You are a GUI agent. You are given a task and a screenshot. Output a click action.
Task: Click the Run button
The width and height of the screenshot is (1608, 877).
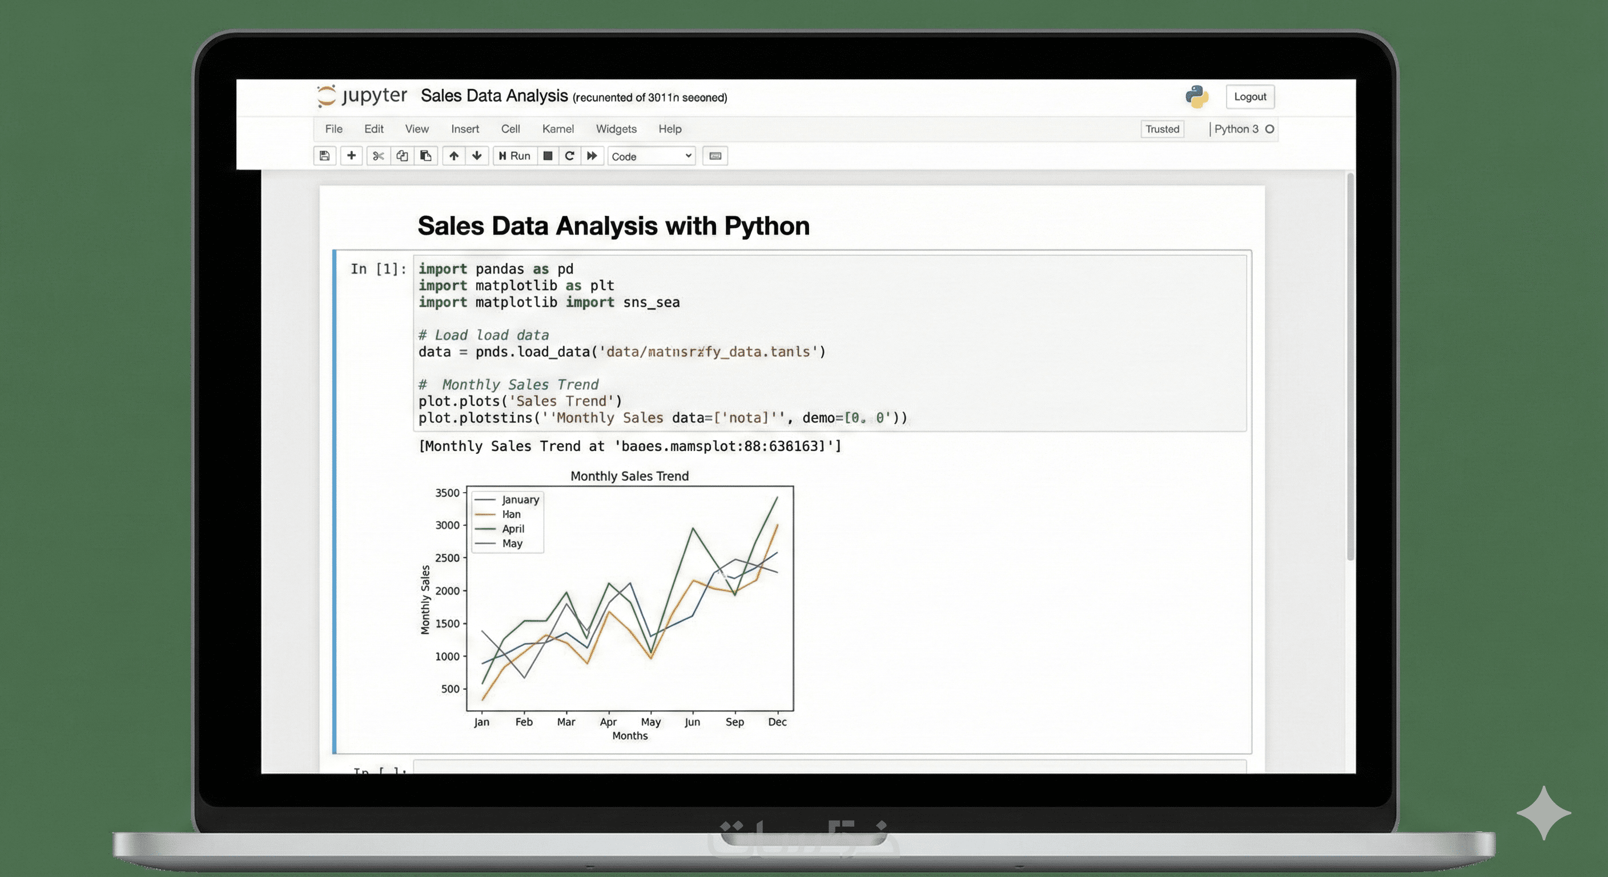pyautogui.click(x=514, y=156)
